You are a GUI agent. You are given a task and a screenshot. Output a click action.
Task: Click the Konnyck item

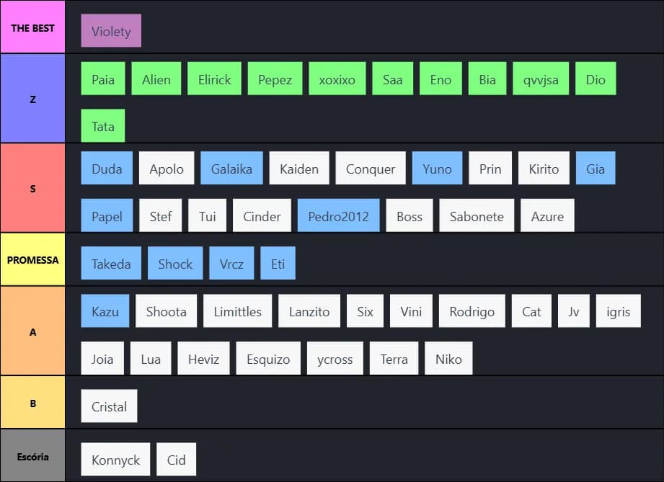click(x=115, y=460)
